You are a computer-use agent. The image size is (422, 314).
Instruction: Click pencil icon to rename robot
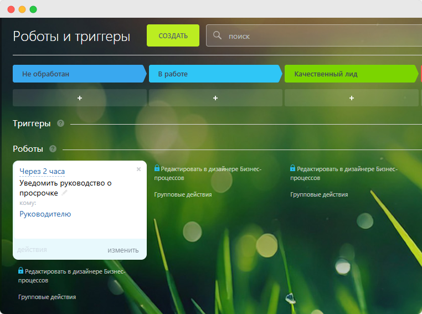(x=64, y=193)
